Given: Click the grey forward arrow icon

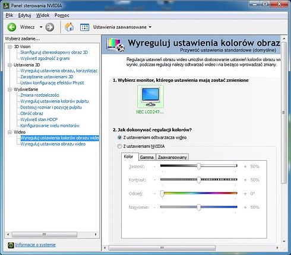Looking at the screenshot, I should click(x=50, y=27).
